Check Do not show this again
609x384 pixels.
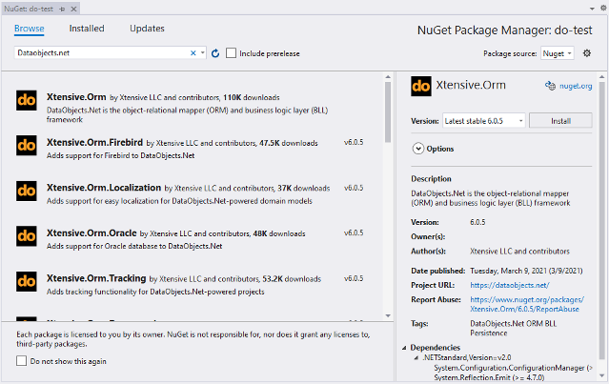point(21,361)
